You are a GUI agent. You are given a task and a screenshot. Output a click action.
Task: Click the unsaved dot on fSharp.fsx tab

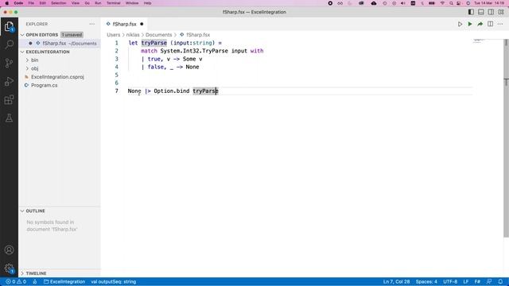(x=142, y=24)
